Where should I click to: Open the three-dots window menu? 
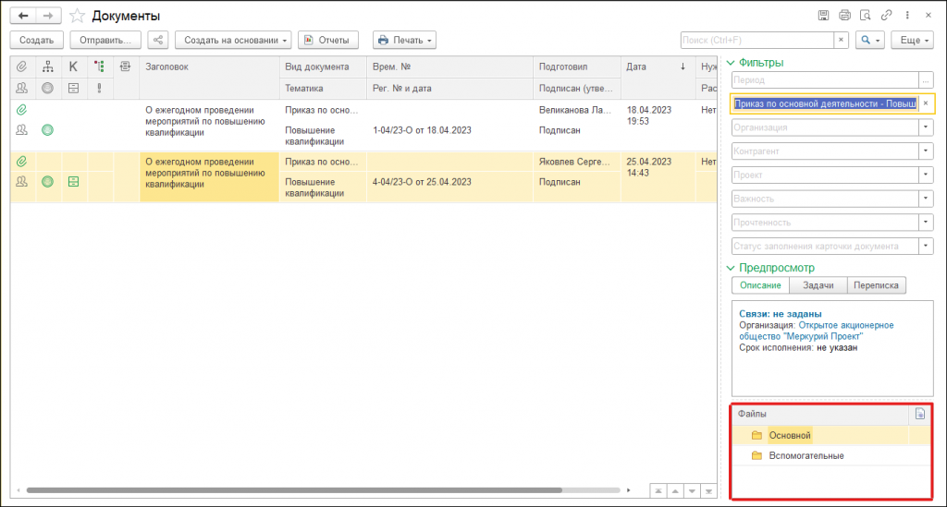click(907, 16)
